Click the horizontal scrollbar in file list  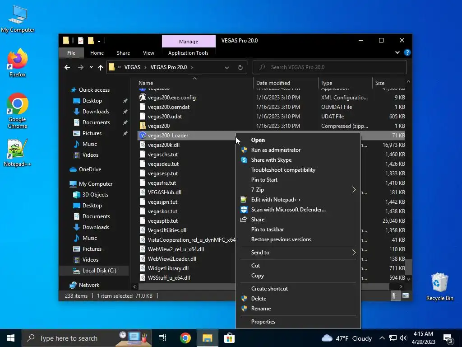pyautogui.click(x=263, y=286)
